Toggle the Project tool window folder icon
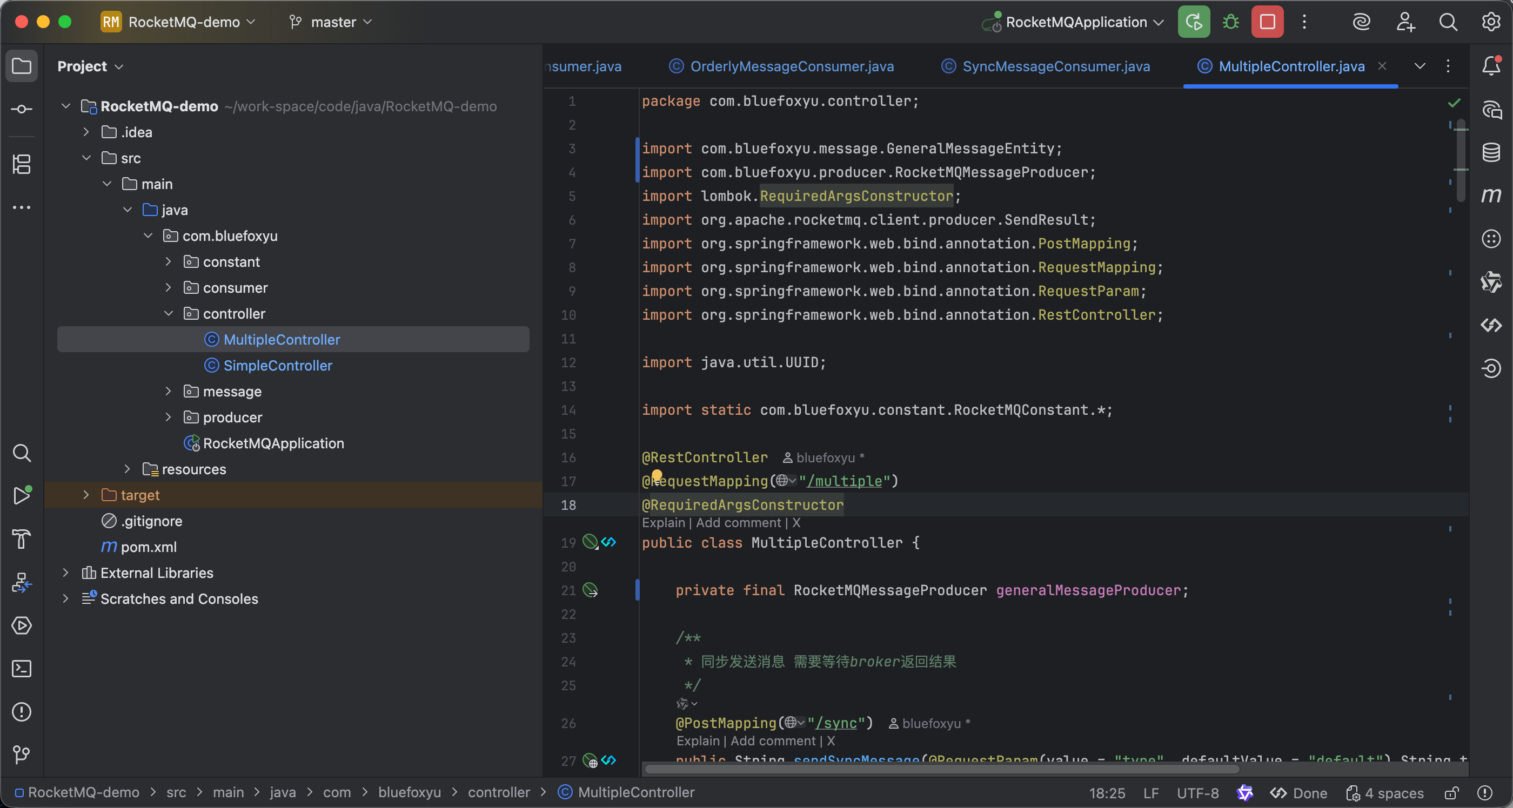 22,66
